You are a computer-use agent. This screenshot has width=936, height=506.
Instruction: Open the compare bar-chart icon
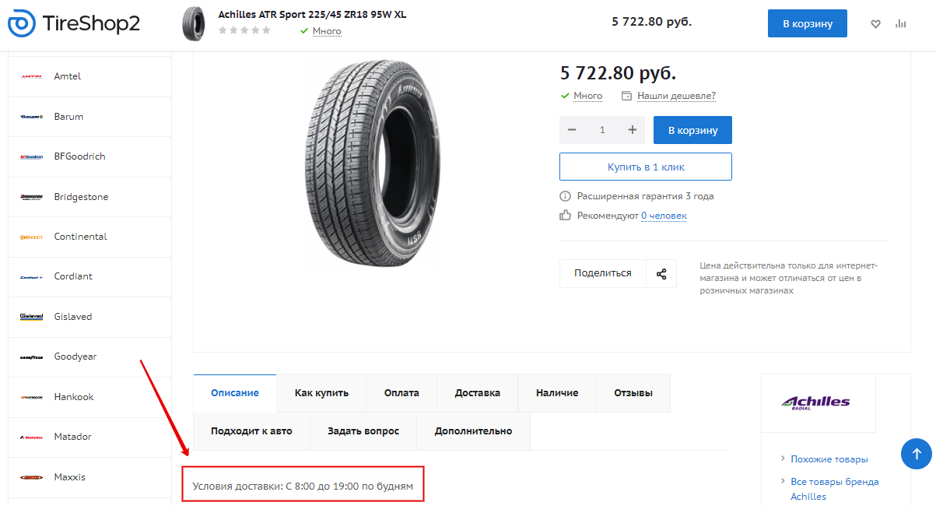(x=901, y=24)
